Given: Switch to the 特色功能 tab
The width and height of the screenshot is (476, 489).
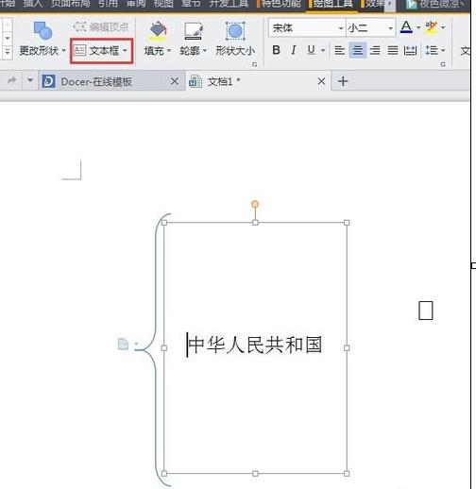Looking at the screenshot, I should (x=281, y=4).
